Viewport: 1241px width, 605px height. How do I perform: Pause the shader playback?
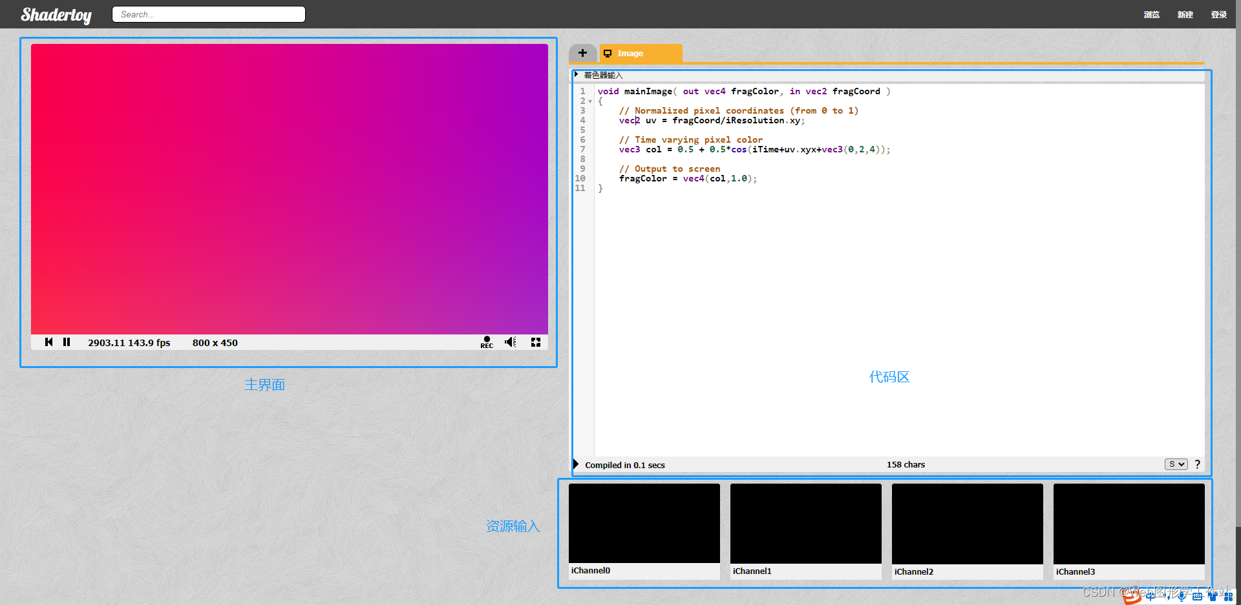tap(67, 342)
